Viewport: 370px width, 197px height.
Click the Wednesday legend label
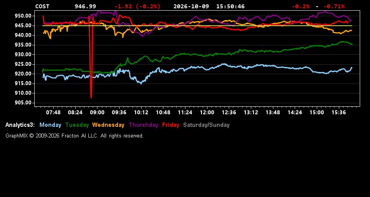tap(108, 125)
